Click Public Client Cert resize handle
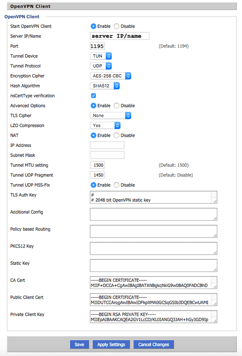This screenshot has height=356, width=242. pyautogui.click(x=215, y=303)
